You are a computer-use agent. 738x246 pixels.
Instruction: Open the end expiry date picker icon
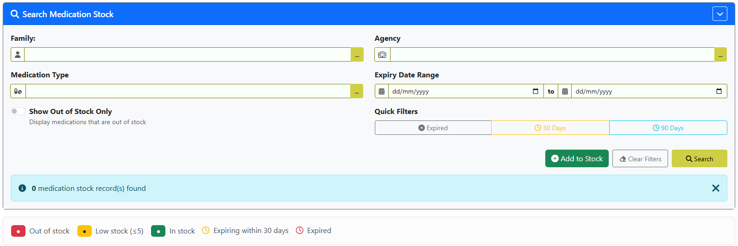tap(719, 91)
